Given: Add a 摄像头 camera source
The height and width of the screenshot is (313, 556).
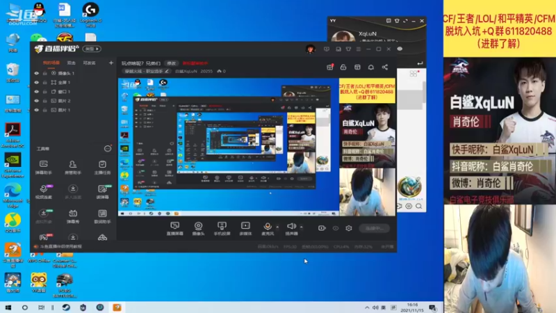Looking at the screenshot, I should [198, 229].
